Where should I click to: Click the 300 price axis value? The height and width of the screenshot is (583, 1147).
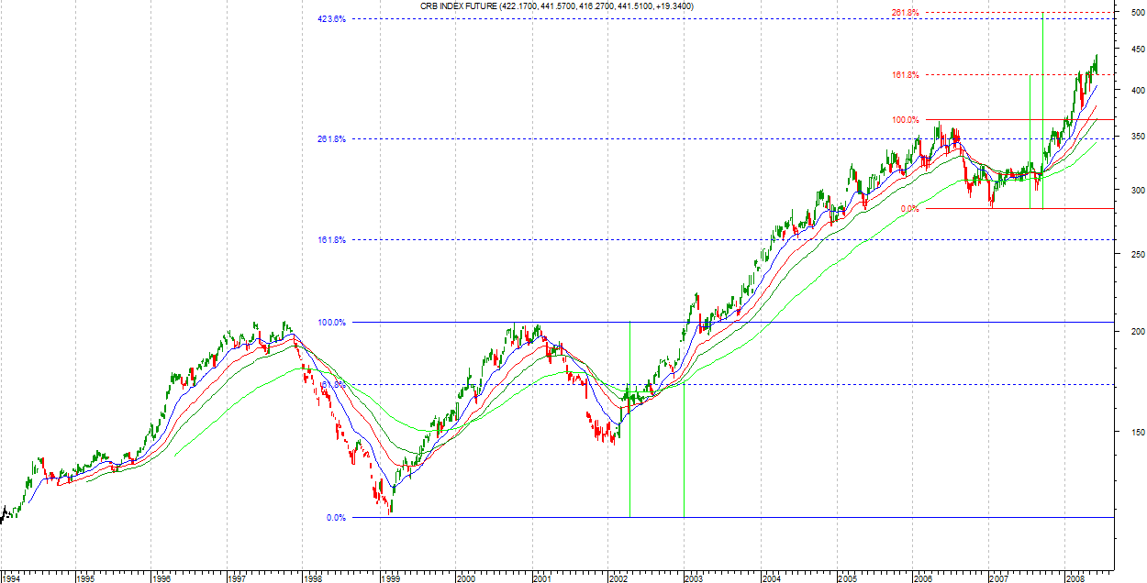[1138, 191]
